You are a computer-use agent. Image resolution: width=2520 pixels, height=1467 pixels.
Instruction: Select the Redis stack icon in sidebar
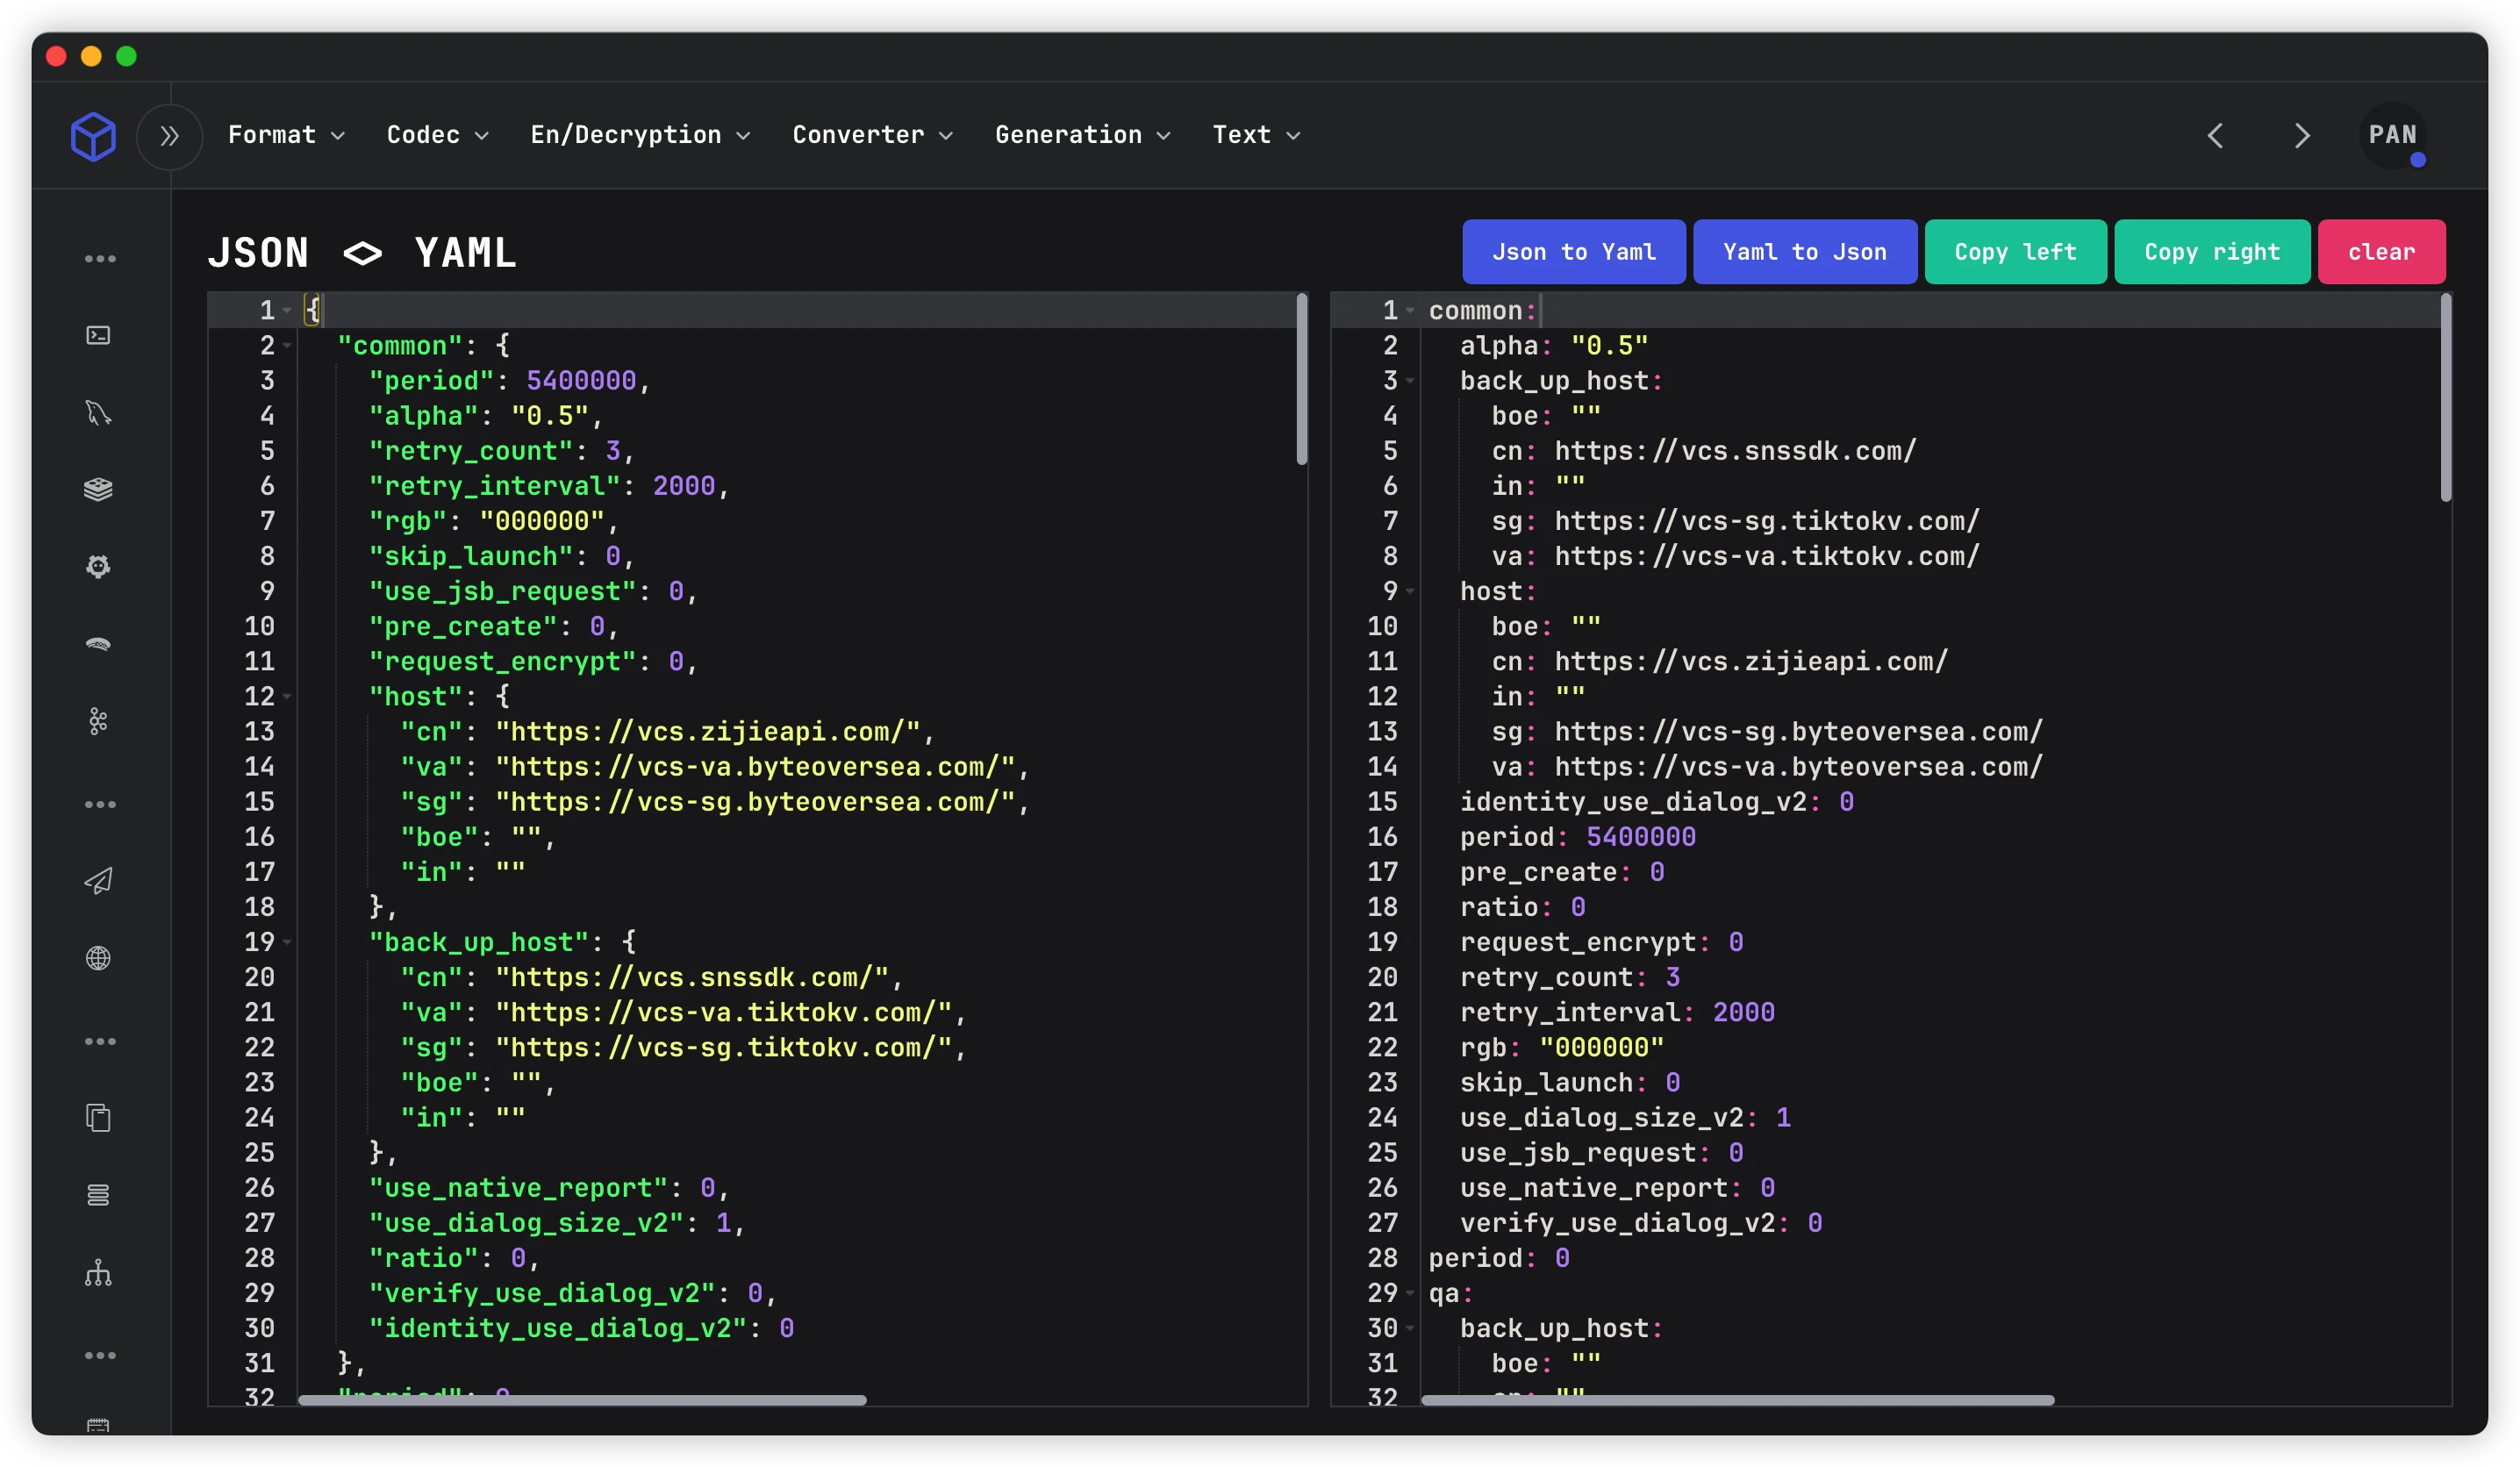[x=98, y=489]
